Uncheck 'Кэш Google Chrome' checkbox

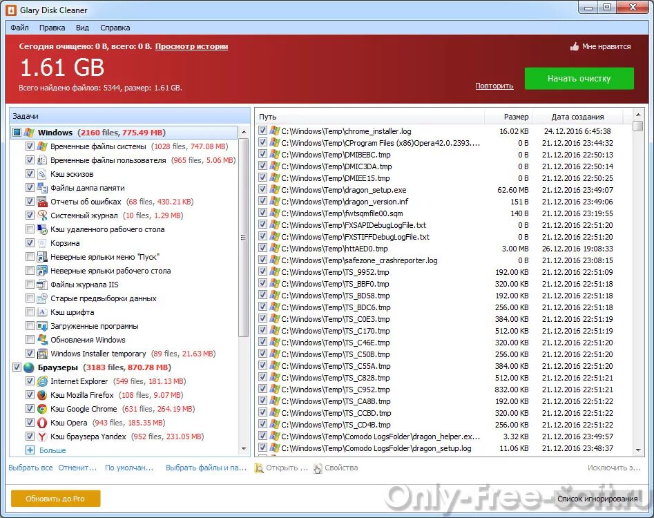pyautogui.click(x=30, y=409)
